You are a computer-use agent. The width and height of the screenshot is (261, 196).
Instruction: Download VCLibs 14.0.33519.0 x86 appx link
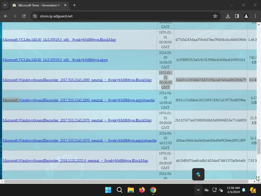(x=55, y=60)
